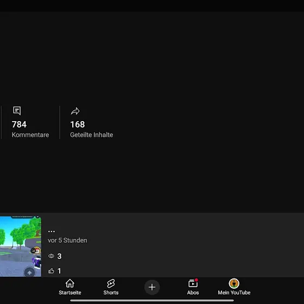Tap the Mein YouTube profile avatar

[234, 283]
